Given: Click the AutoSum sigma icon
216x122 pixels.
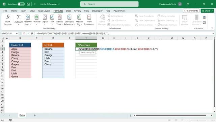Looking at the screenshot, I should tap(19, 17).
